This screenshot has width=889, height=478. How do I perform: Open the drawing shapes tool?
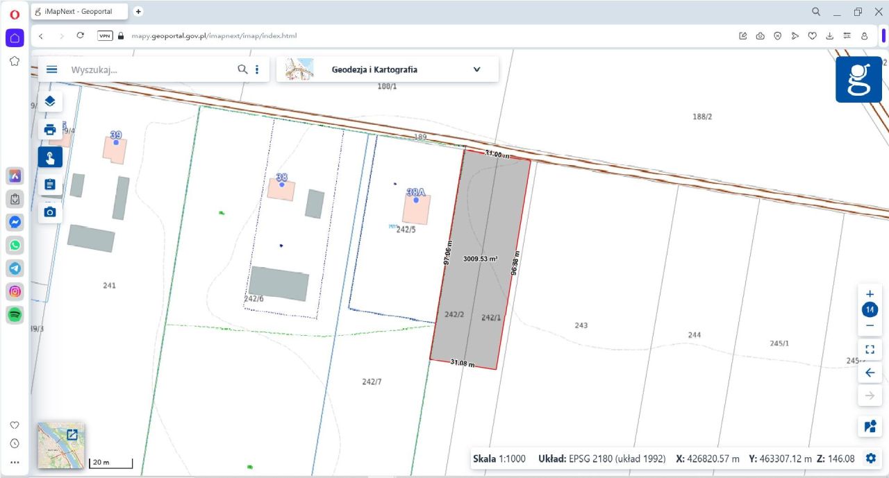pos(870,426)
